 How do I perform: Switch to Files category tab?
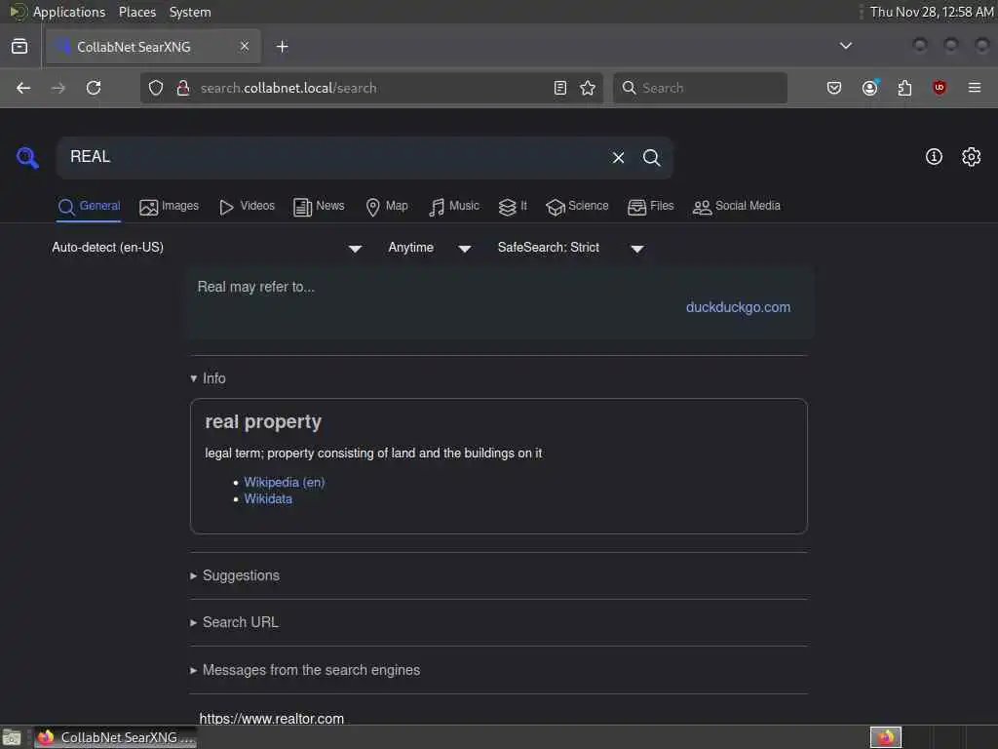650,207
